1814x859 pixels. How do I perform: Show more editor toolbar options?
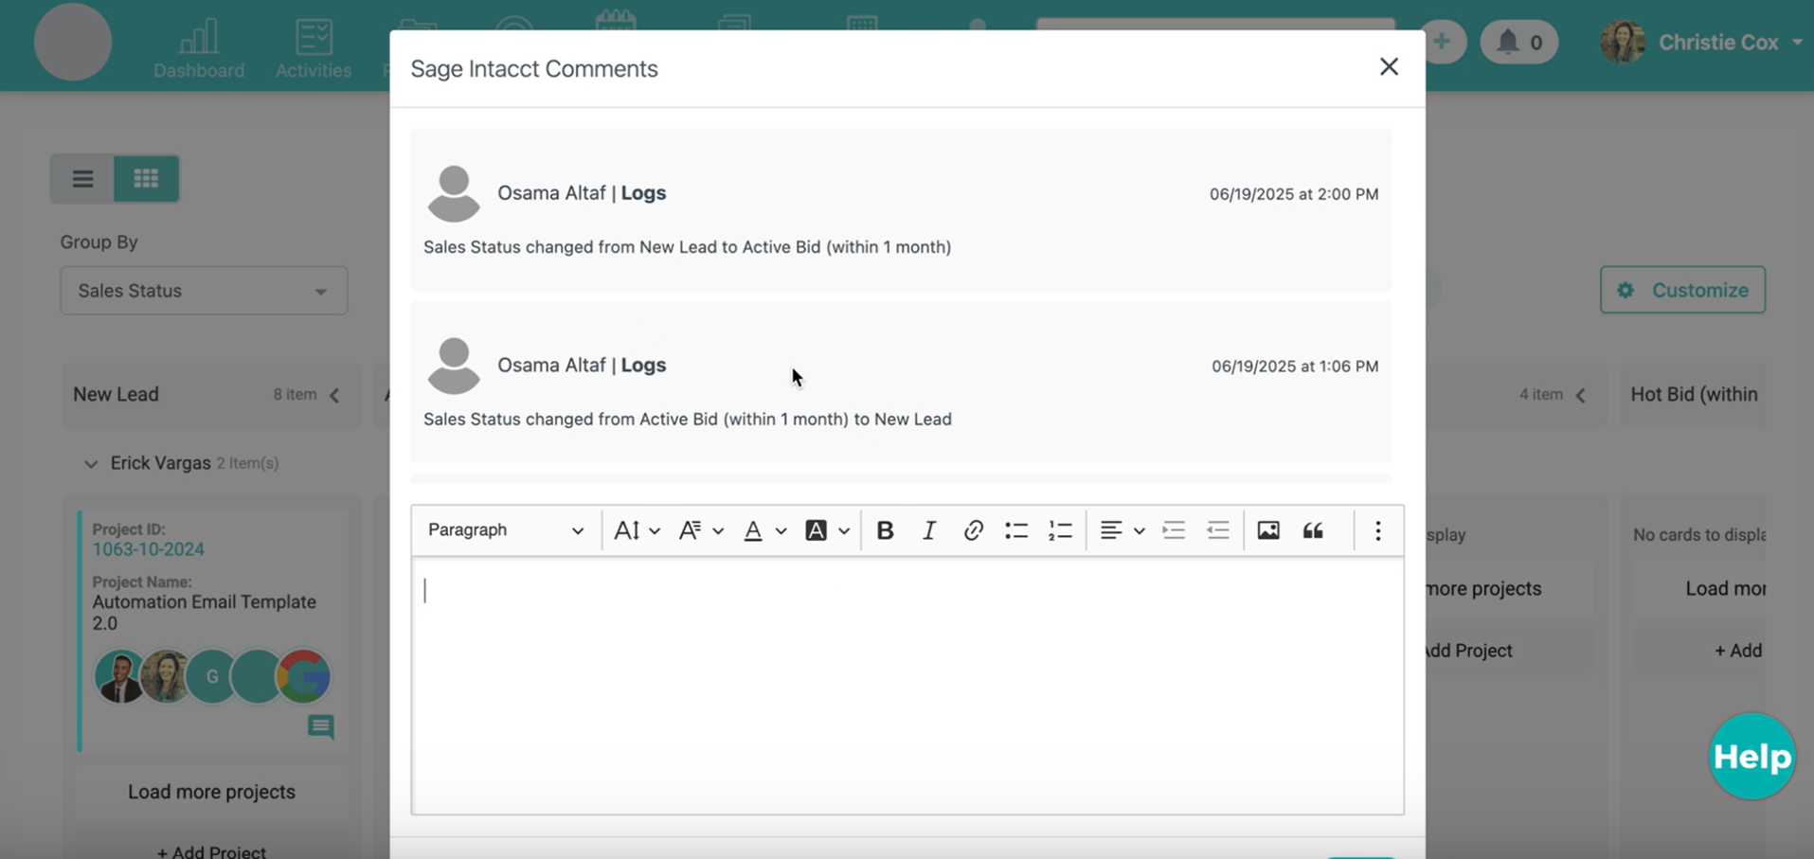click(x=1378, y=530)
